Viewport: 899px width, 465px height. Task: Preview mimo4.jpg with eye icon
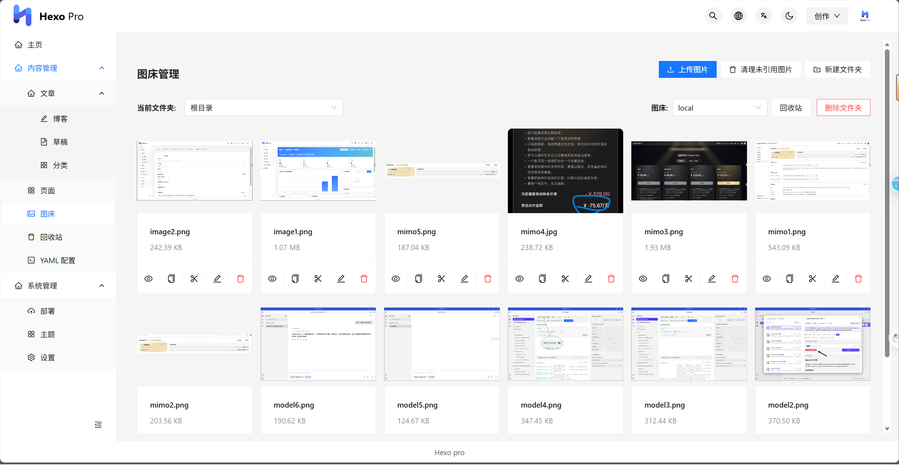tap(520, 279)
